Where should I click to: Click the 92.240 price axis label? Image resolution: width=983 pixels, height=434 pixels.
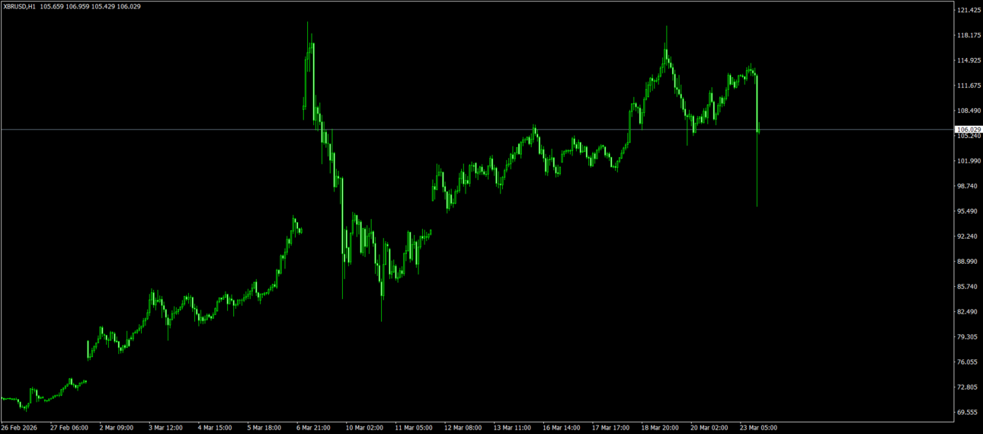(x=969, y=236)
